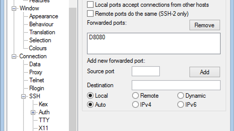Viewport: 234px width, 131px height.
Task: Open the Proxy settings category
Action: (x=36, y=72)
